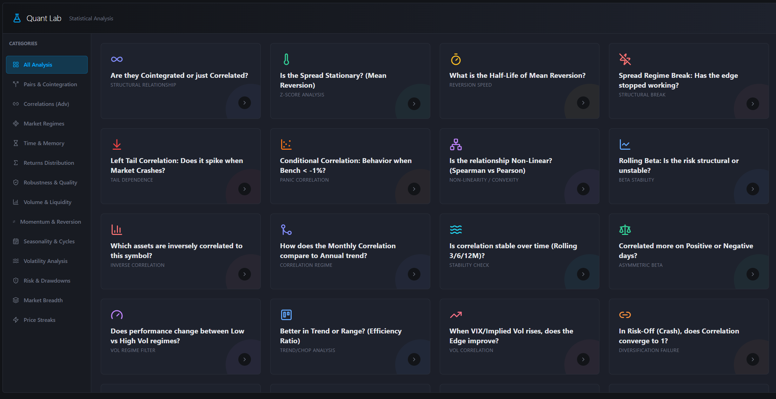Open the Pairs & Cointegration category
The height and width of the screenshot is (399, 776).
point(50,84)
